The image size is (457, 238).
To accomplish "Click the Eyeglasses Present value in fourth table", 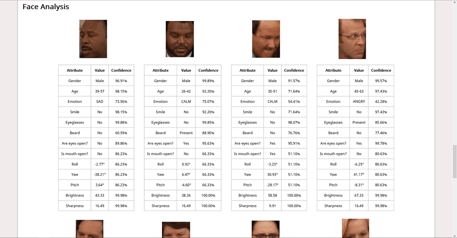I will point(359,122).
